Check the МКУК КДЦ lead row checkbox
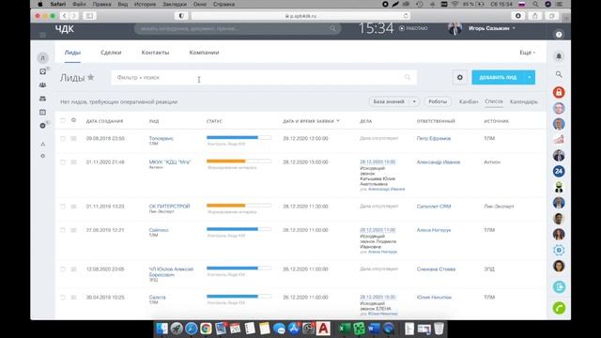The height and width of the screenshot is (338, 601). point(63,162)
